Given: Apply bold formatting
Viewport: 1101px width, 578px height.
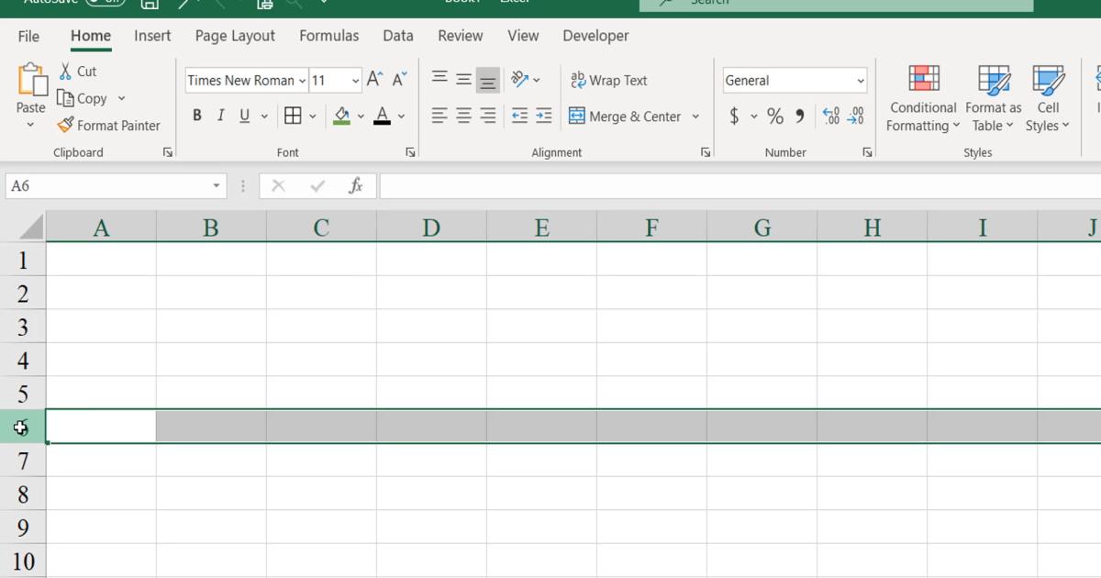Looking at the screenshot, I should click(196, 115).
